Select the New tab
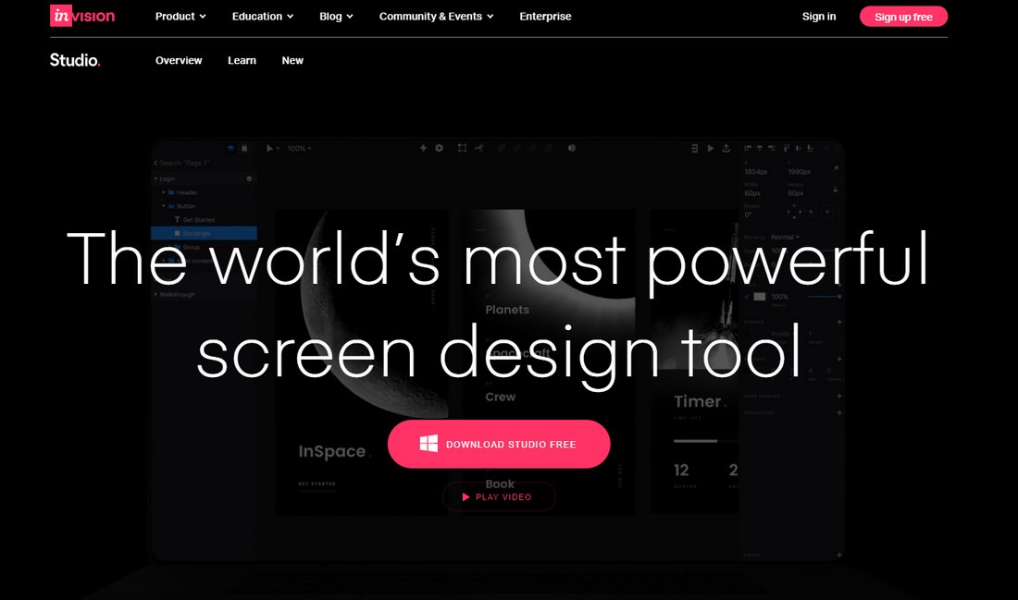 [x=292, y=60]
